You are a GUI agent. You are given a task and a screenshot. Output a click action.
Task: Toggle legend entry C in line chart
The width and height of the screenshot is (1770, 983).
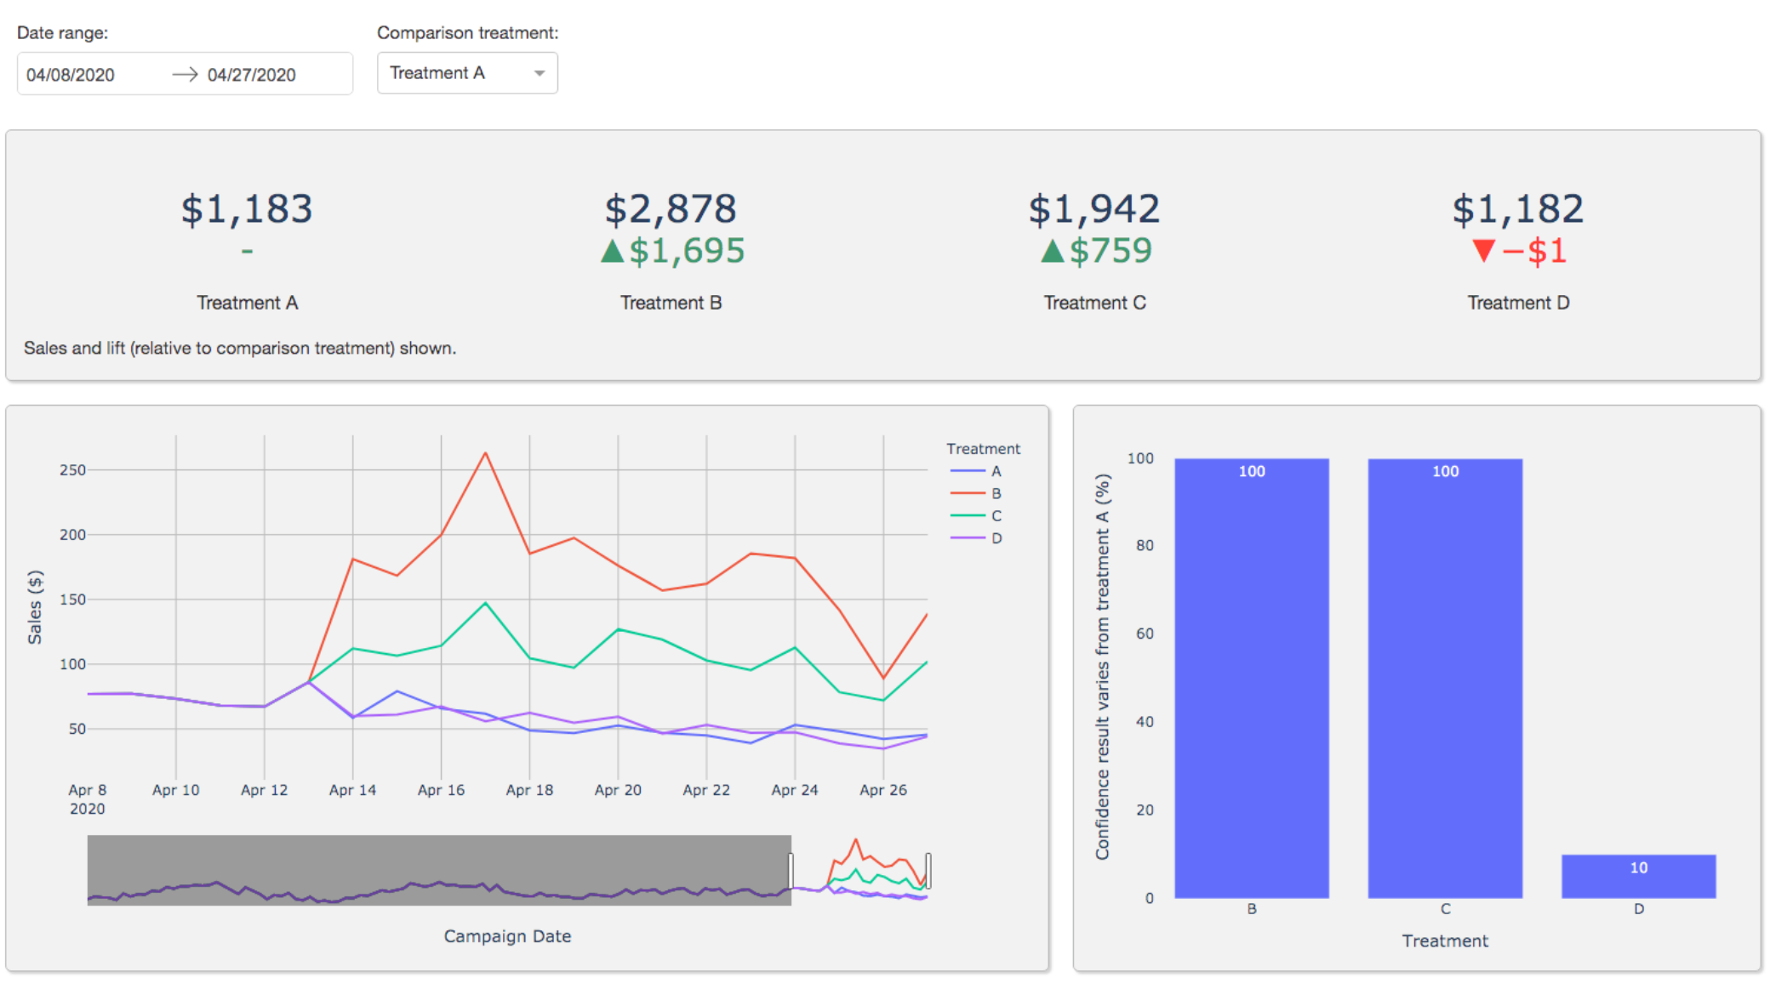tap(976, 515)
